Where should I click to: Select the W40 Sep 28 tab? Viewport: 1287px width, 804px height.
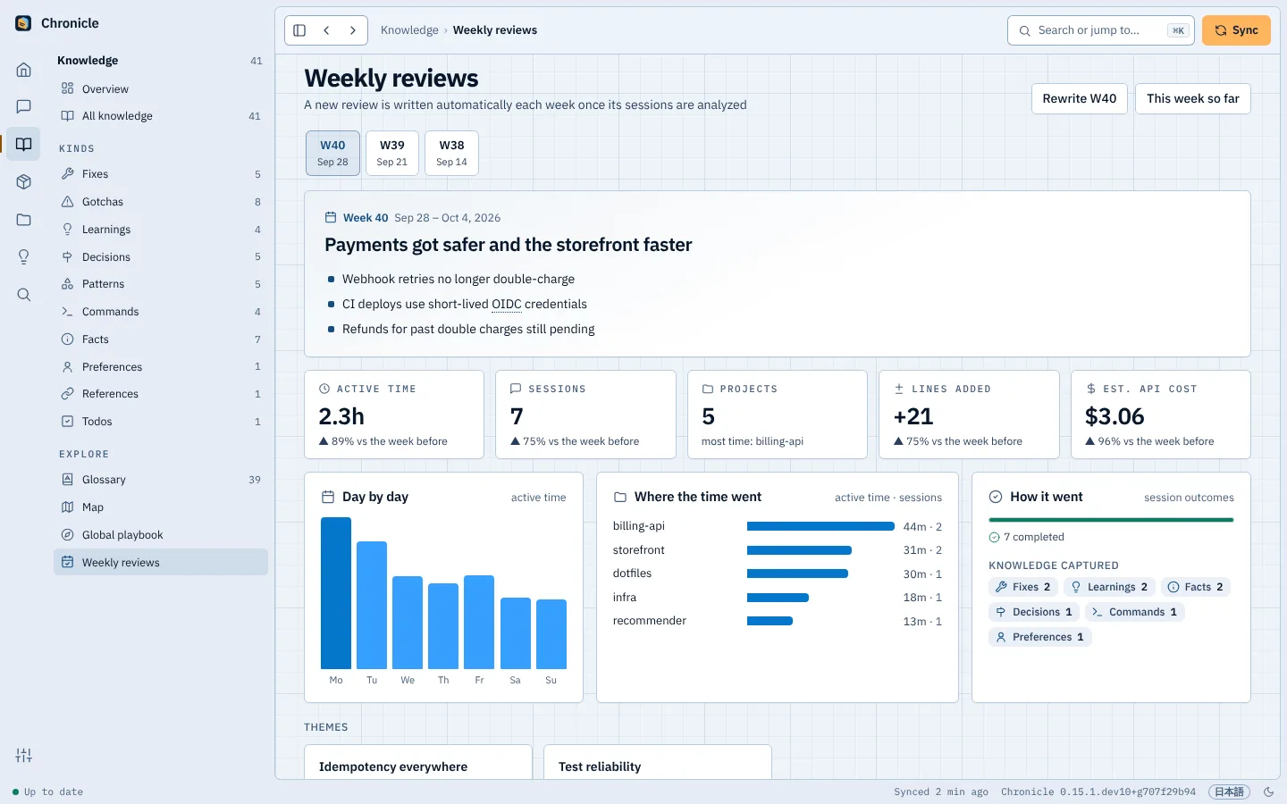pyautogui.click(x=332, y=153)
